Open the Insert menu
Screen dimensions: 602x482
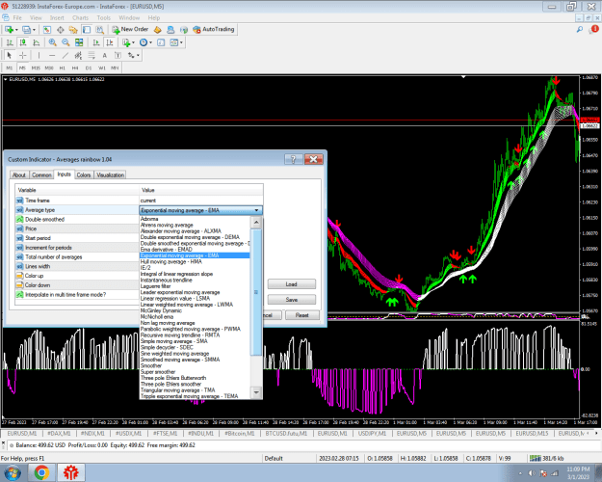tap(57, 17)
